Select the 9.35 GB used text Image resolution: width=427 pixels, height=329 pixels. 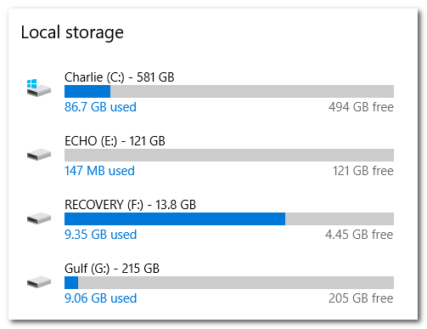click(x=101, y=235)
